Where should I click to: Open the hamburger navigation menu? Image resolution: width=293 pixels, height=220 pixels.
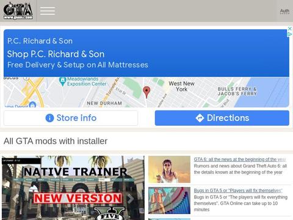coord(48,11)
